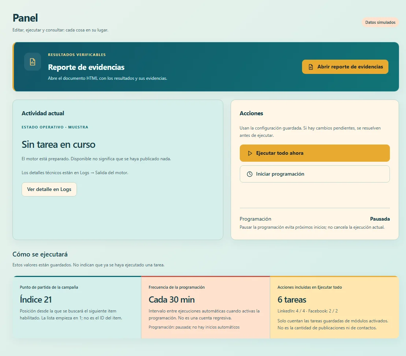Open Ver detalle en Logs
This screenshot has width=406, height=356.
[49, 190]
